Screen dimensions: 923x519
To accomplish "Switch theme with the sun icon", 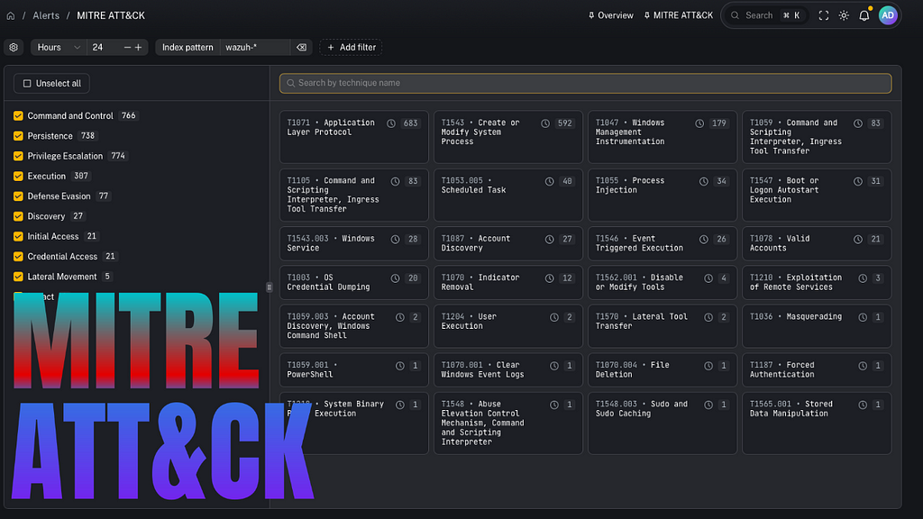I will 844,15.
